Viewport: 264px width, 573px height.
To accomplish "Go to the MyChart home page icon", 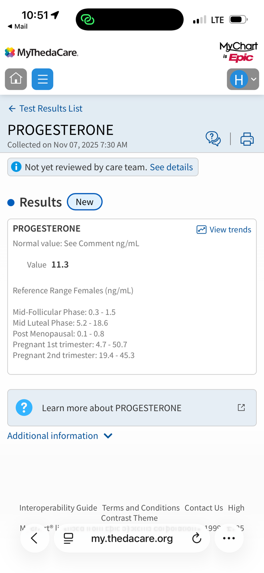I will coord(16,79).
